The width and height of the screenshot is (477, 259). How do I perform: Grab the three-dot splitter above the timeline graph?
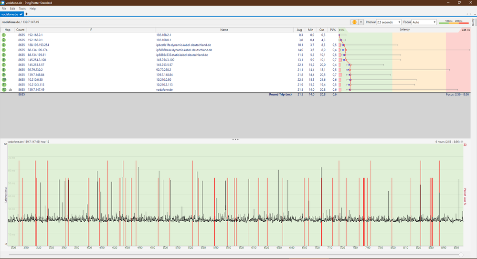[235, 140]
